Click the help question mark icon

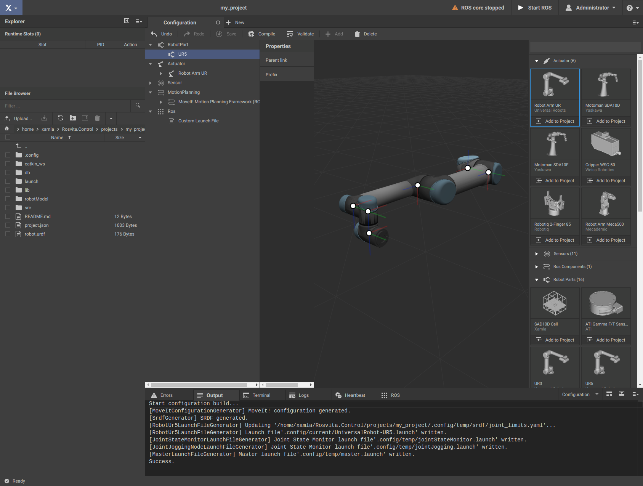[630, 8]
